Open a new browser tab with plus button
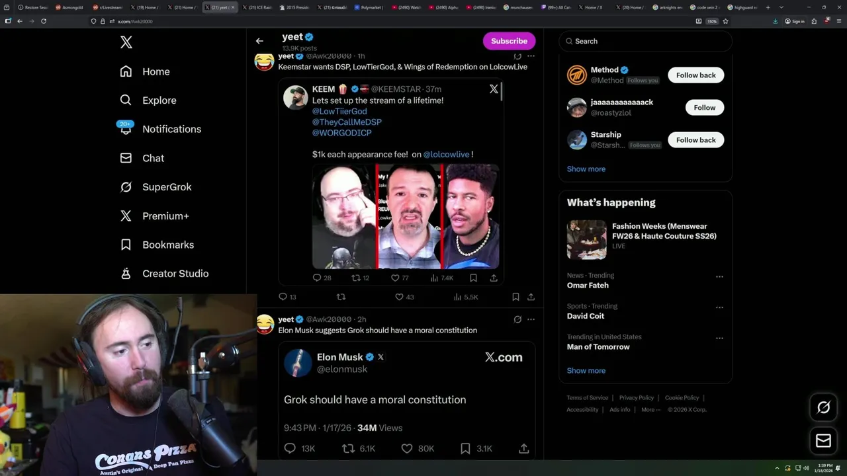Viewport: 847px width, 476px height. pyautogui.click(x=768, y=7)
